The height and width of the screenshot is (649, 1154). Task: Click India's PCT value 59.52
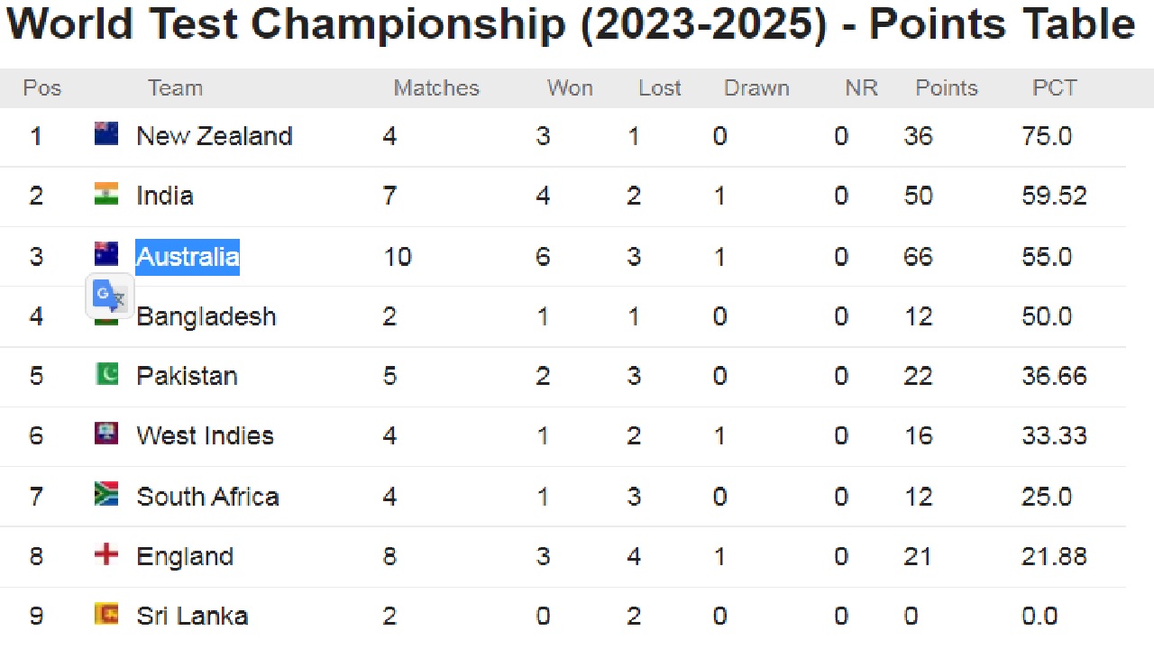(1054, 196)
